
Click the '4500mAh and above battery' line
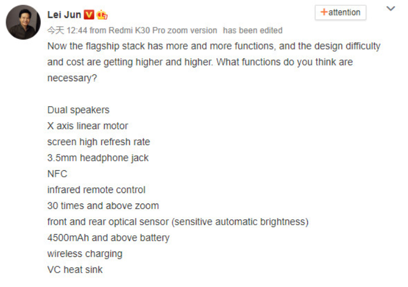(108, 237)
